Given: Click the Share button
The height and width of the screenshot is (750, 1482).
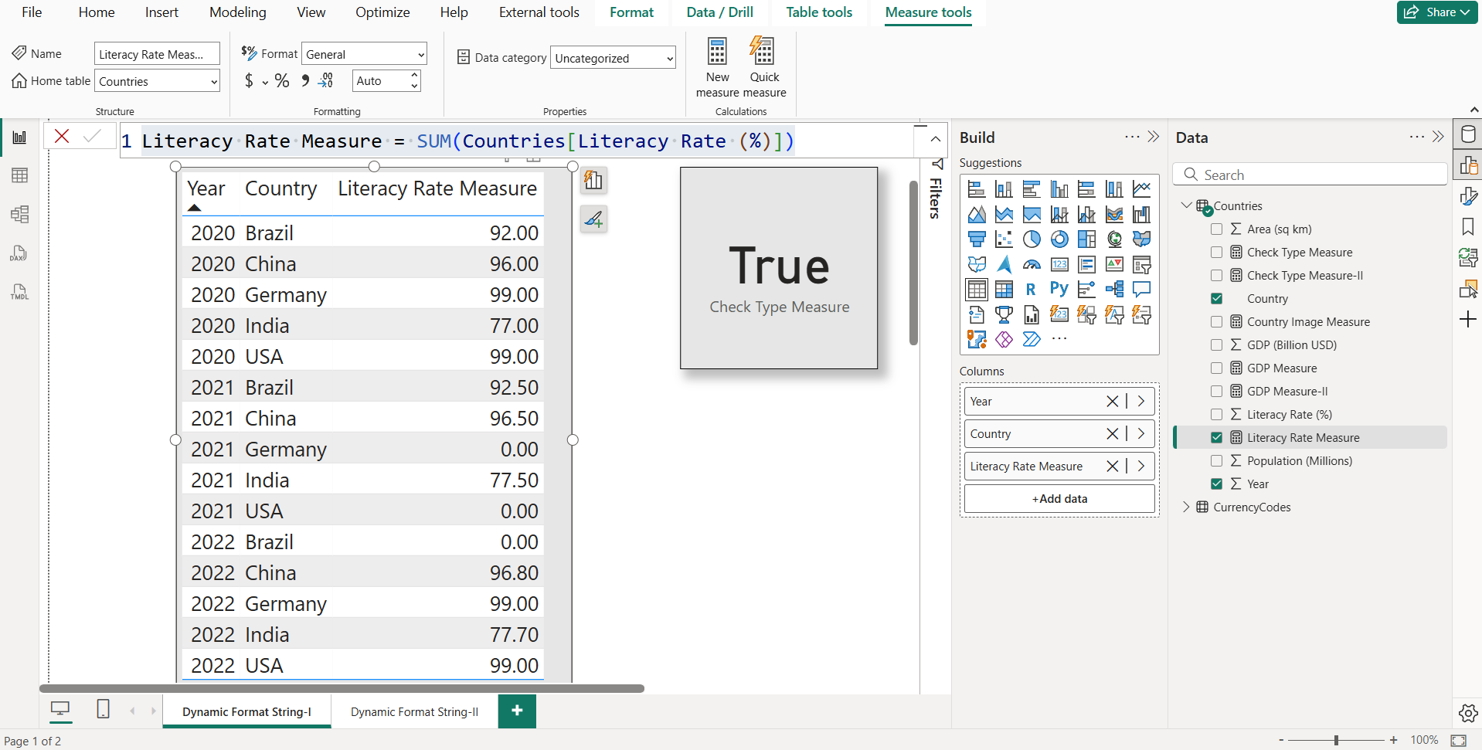Looking at the screenshot, I should point(1436,12).
